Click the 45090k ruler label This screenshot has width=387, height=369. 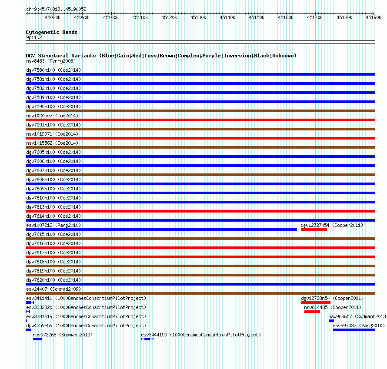point(82,17)
